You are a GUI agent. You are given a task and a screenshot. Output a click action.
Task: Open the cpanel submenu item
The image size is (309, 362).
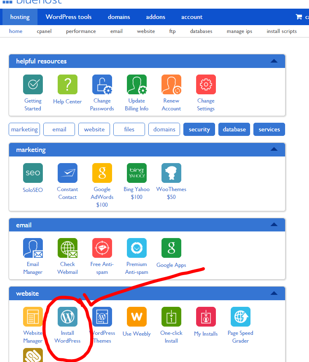(44, 31)
